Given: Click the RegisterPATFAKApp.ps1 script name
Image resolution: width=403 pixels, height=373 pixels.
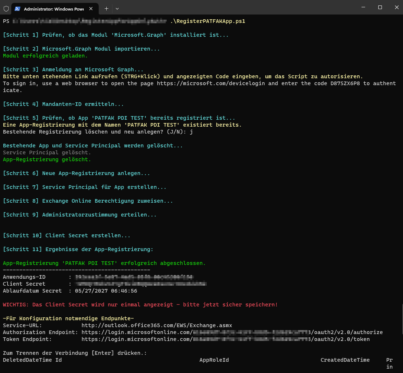Looking at the screenshot, I should click(208, 21).
